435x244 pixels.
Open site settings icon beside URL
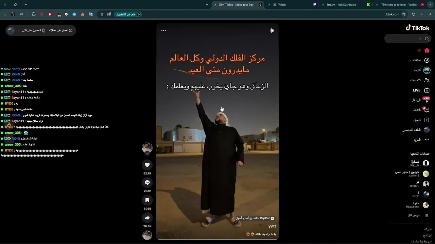[404, 14]
